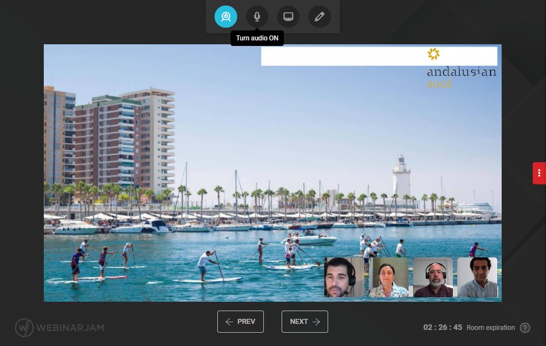Image resolution: width=546 pixels, height=346 pixels.
Task: Open the help question mark icon
Action: click(525, 328)
